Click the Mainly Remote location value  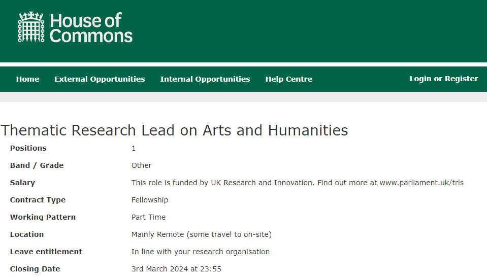[x=202, y=234]
